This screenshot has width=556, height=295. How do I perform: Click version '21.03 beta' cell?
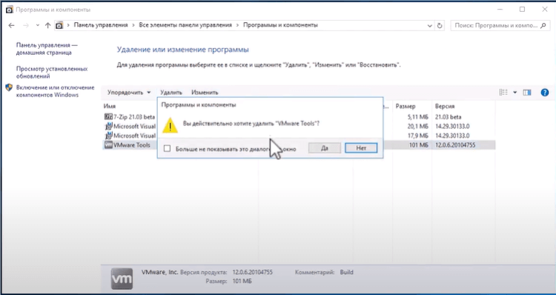click(449, 116)
